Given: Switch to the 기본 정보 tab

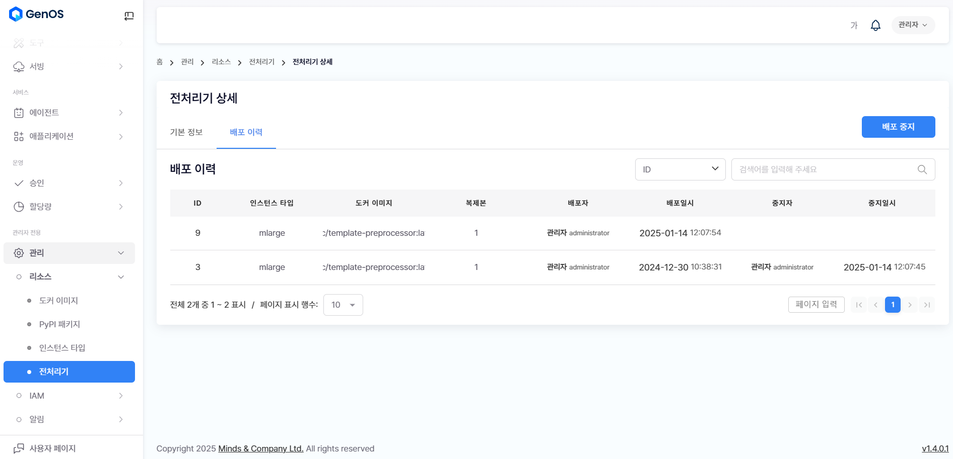Looking at the screenshot, I should pyautogui.click(x=186, y=132).
